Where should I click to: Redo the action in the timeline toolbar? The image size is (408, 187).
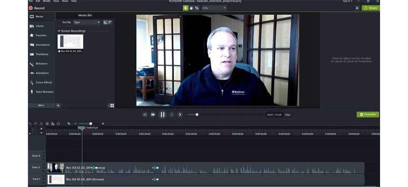tap(36, 124)
